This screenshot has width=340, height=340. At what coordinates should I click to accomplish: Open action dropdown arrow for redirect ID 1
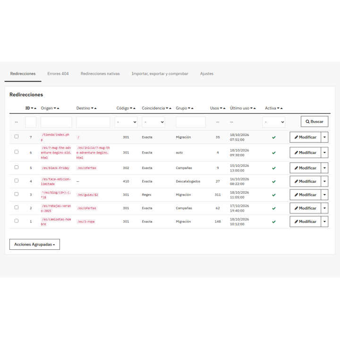pos(324,221)
